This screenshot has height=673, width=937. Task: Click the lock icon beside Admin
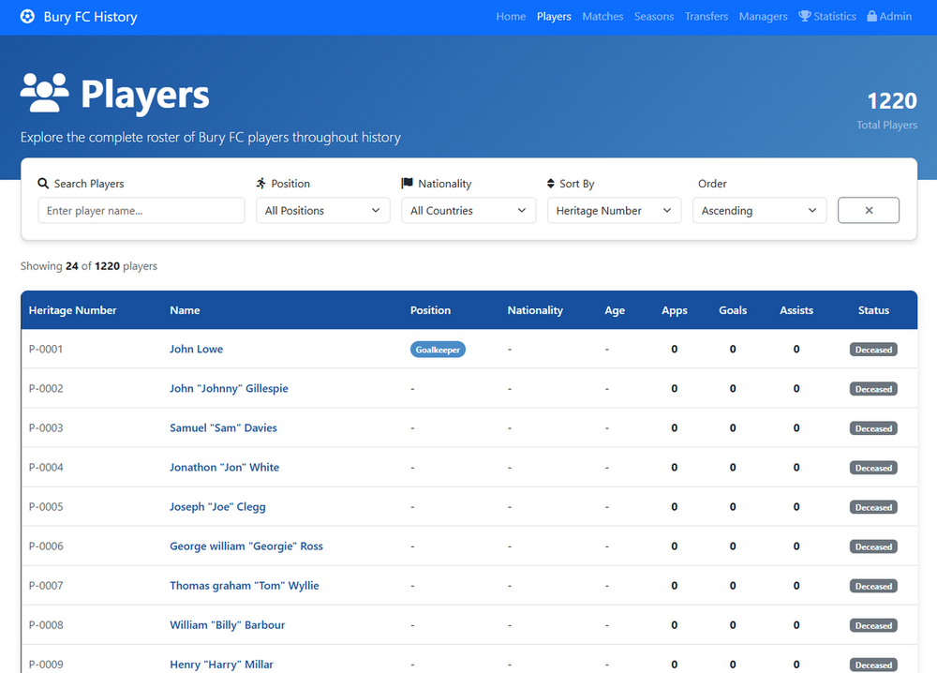coord(871,16)
